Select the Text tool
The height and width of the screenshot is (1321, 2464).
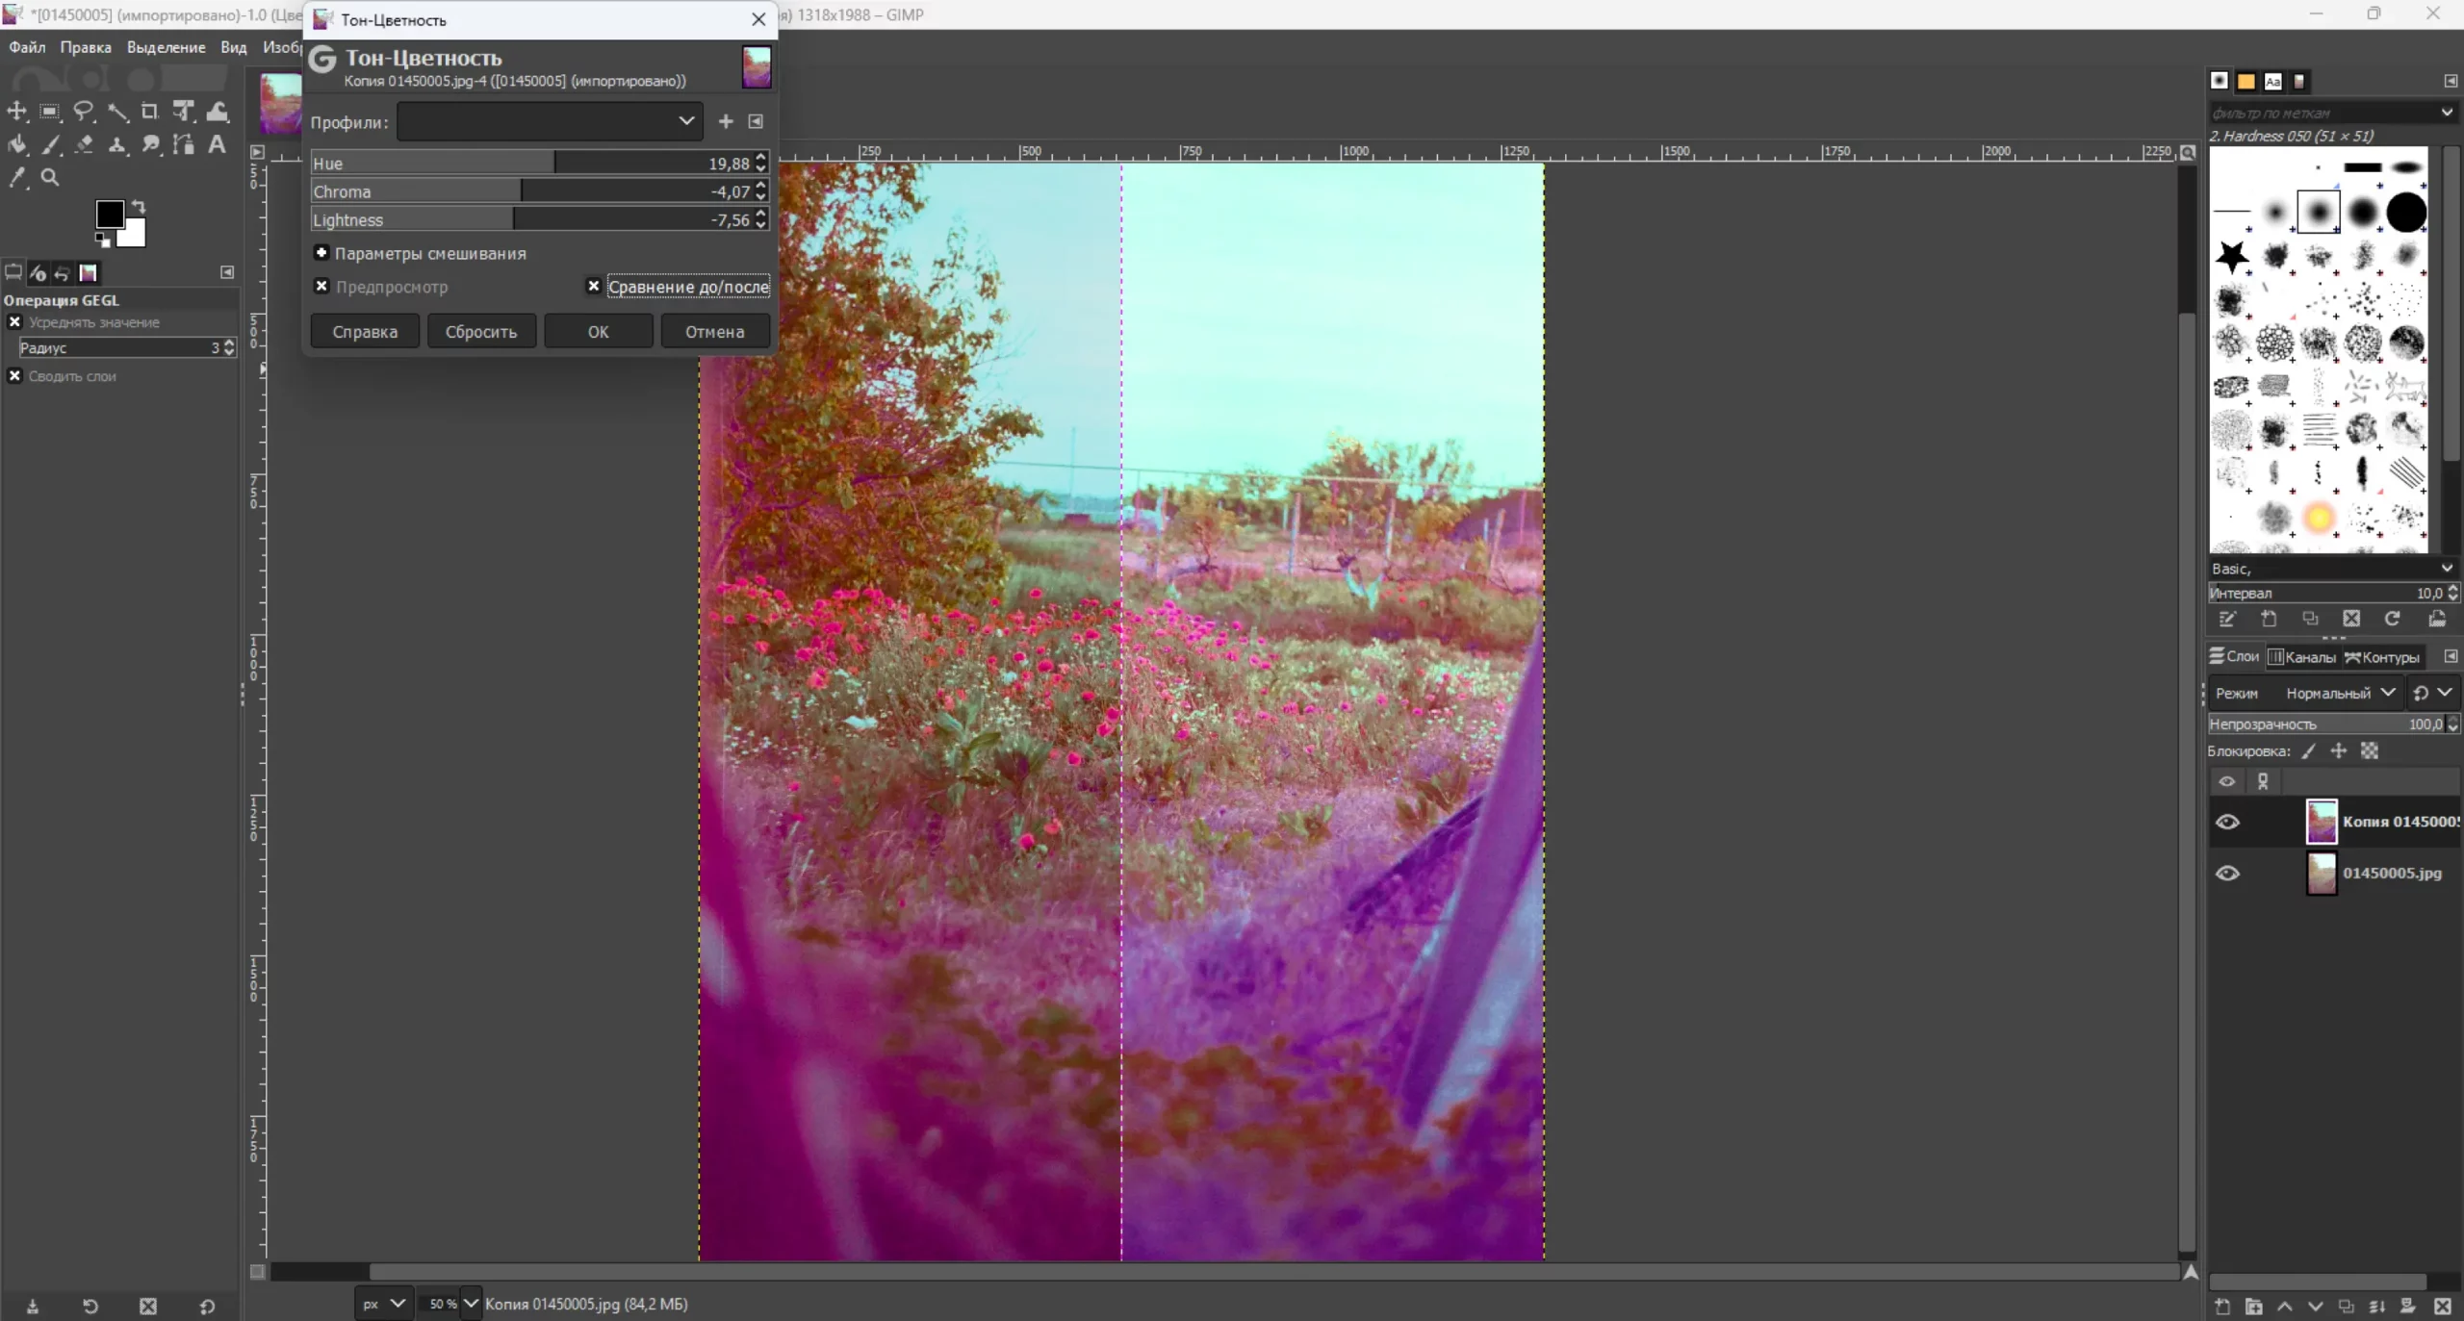pyautogui.click(x=218, y=144)
